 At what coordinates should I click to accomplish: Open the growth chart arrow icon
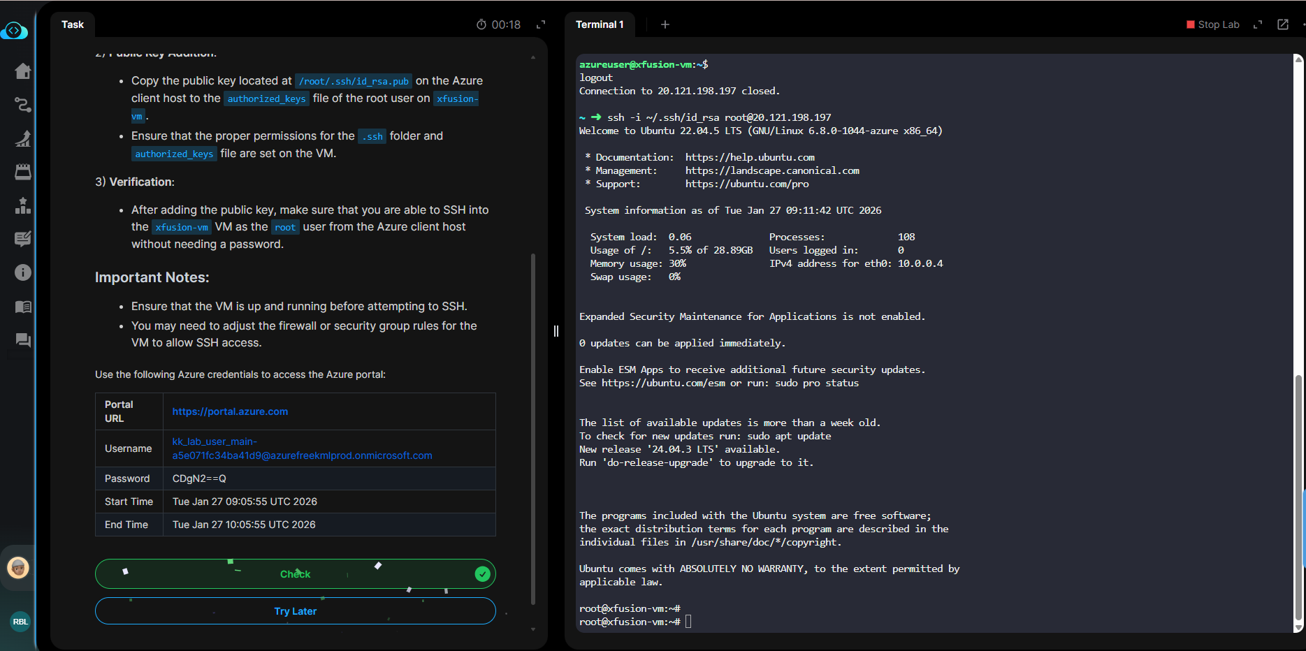[x=23, y=138]
